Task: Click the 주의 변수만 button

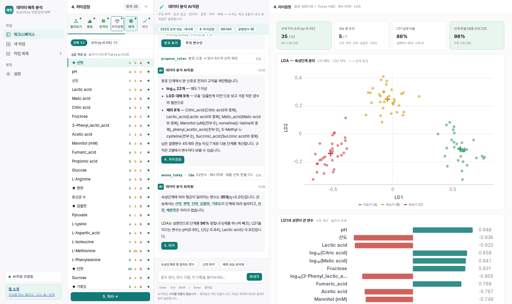Action: point(194,43)
